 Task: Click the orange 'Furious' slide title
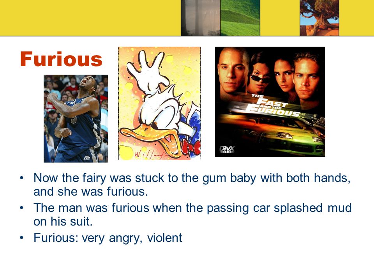tap(61, 59)
